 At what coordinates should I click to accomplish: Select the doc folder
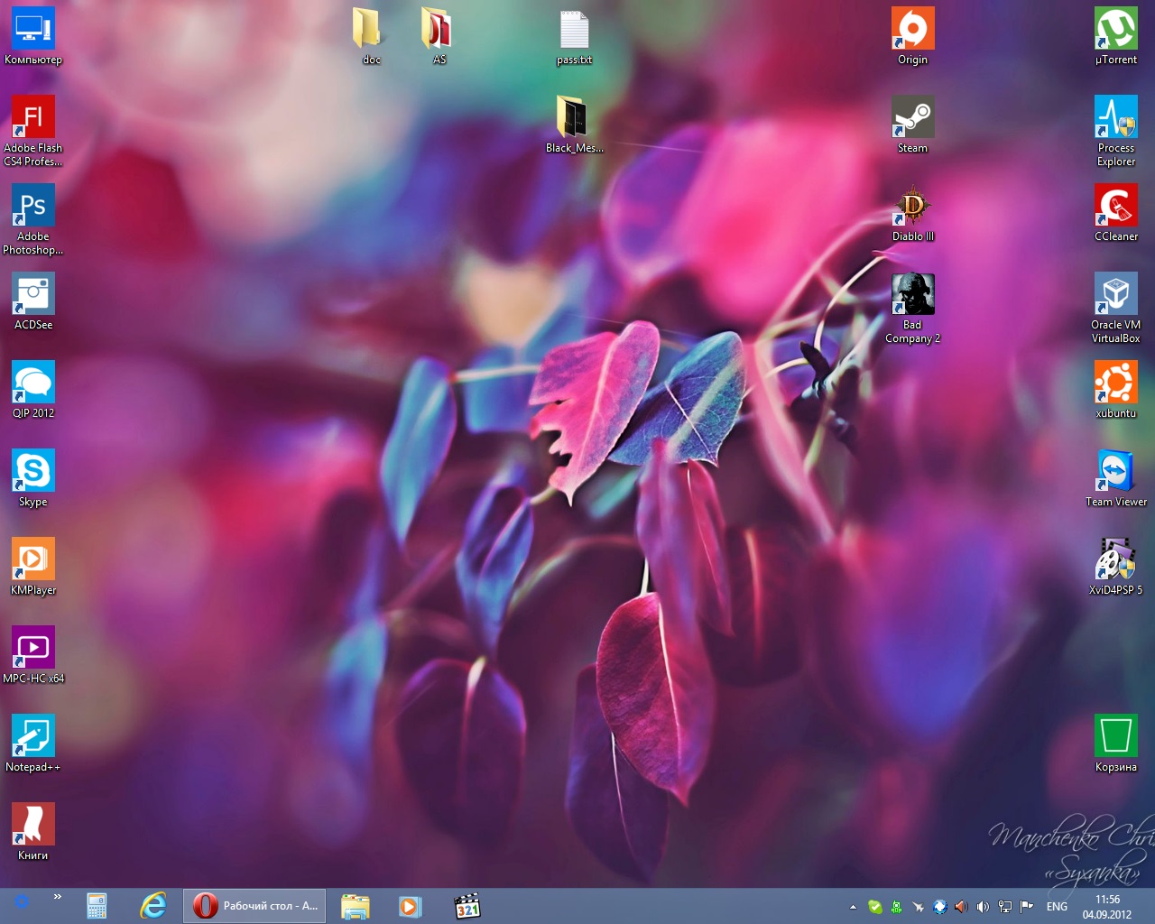coord(371,36)
